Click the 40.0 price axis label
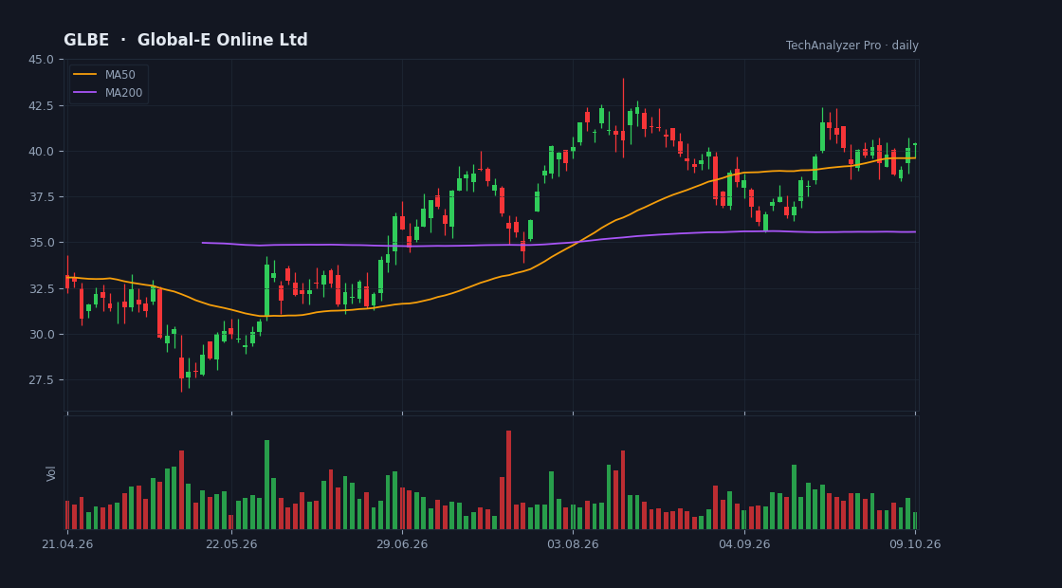 42,151
